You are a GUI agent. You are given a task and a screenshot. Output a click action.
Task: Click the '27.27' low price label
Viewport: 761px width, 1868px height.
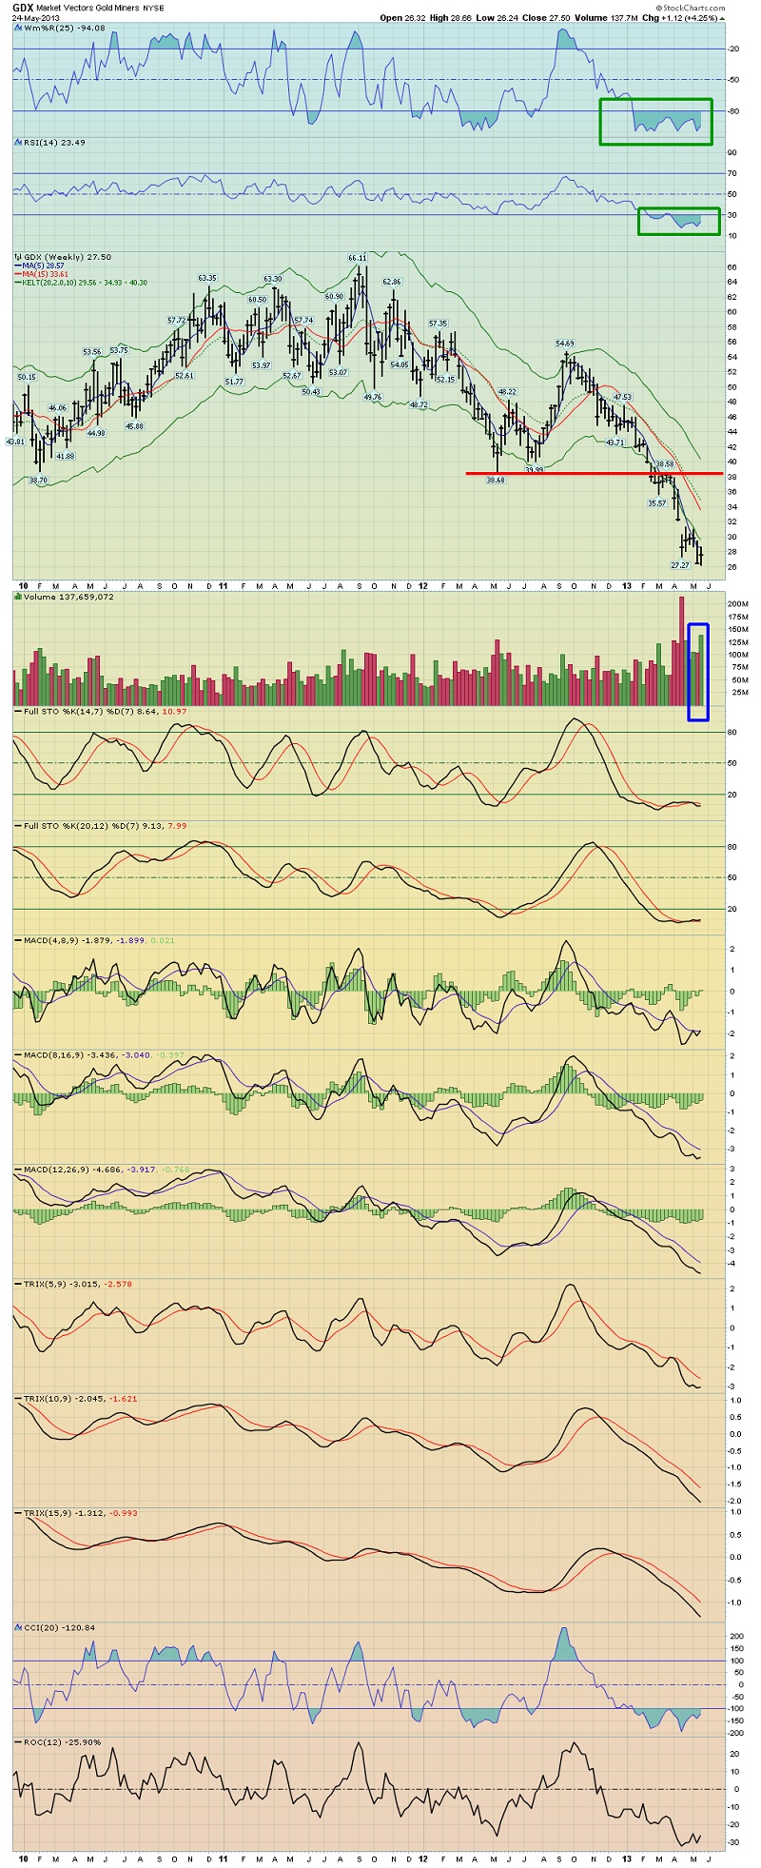[680, 565]
